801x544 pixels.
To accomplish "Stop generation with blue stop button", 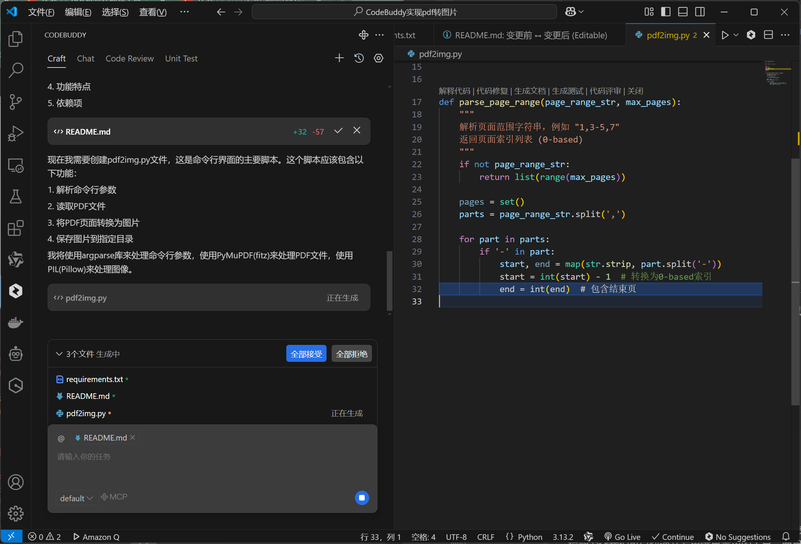I will coord(362,498).
